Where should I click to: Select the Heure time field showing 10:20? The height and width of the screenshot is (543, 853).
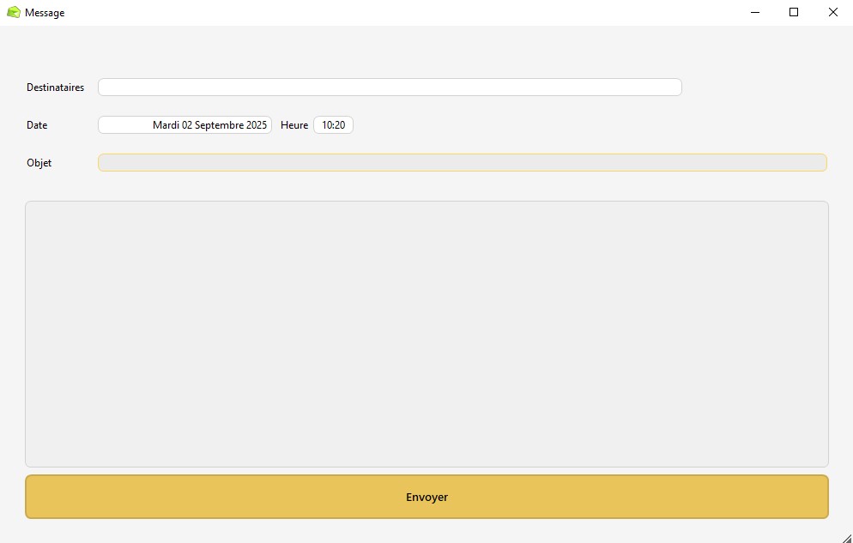(x=333, y=125)
